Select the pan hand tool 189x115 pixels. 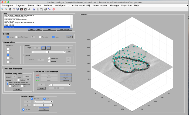pos(14,9)
